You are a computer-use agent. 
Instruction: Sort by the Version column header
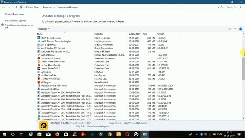click(168, 34)
